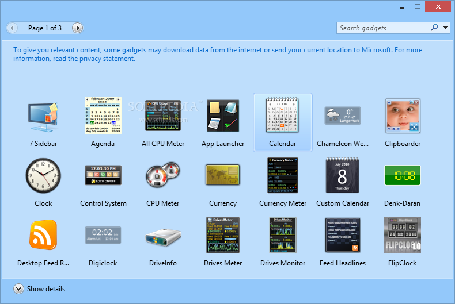The width and height of the screenshot is (455, 304).
Task: Select the Digiclock gadget icon
Action: tap(103, 235)
